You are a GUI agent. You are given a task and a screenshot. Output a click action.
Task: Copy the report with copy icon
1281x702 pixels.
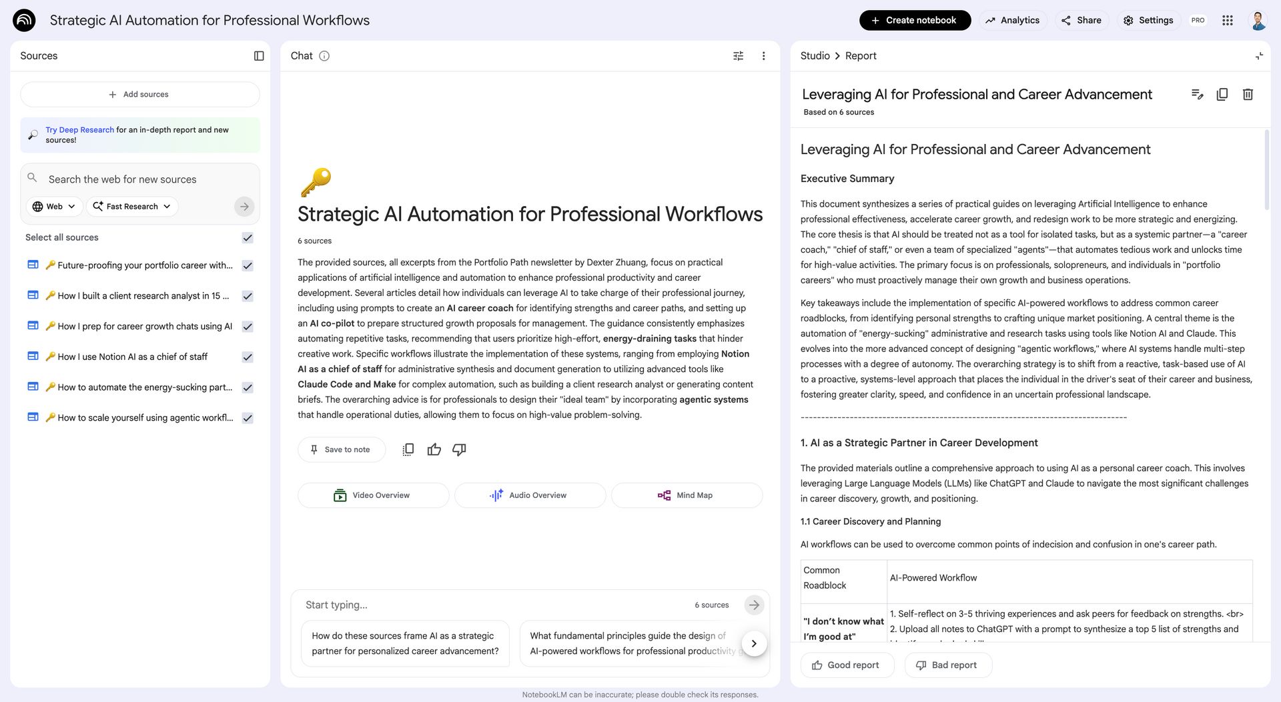pyautogui.click(x=1222, y=94)
